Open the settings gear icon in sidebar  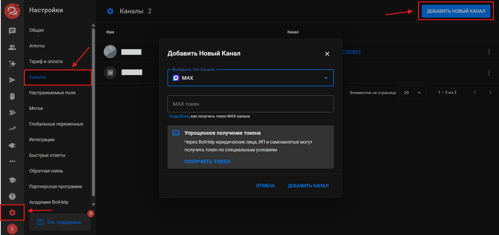coord(12,213)
